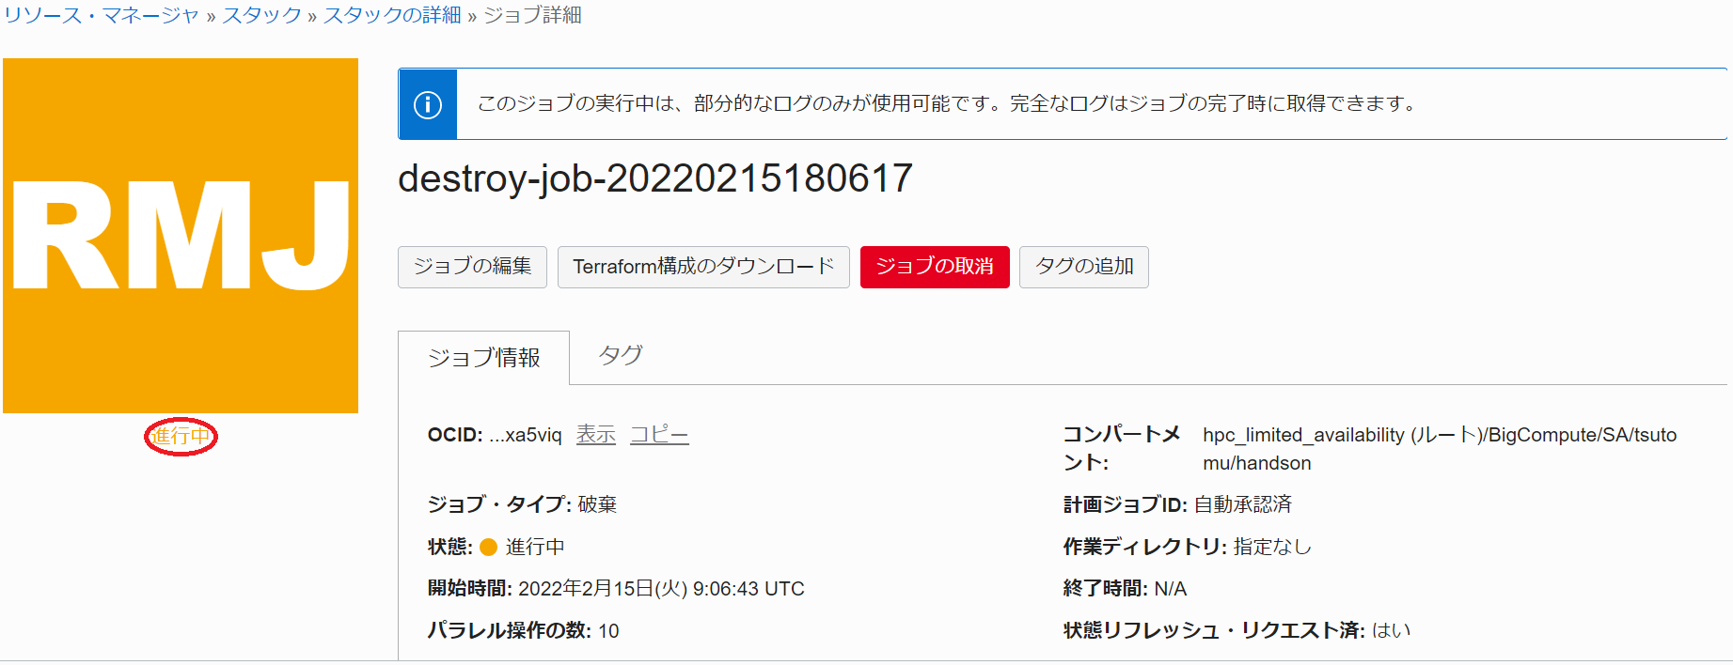Click the circled 進行中 status under the icon

point(181,437)
